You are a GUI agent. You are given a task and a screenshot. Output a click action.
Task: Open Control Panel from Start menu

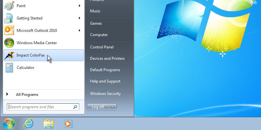click(x=102, y=47)
